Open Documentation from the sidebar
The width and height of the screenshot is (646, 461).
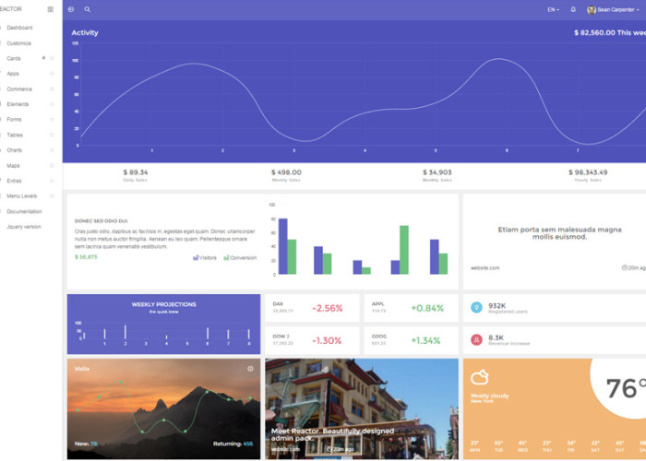[x=24, y=211]
